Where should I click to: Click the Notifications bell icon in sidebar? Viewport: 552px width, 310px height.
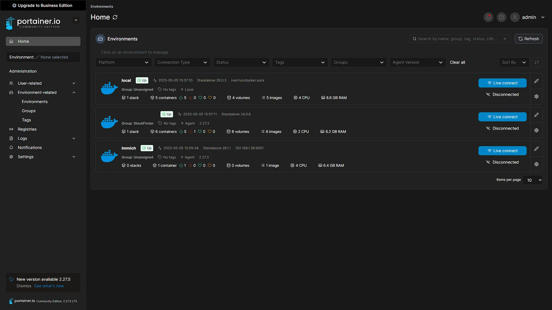[x=11, y=148]
